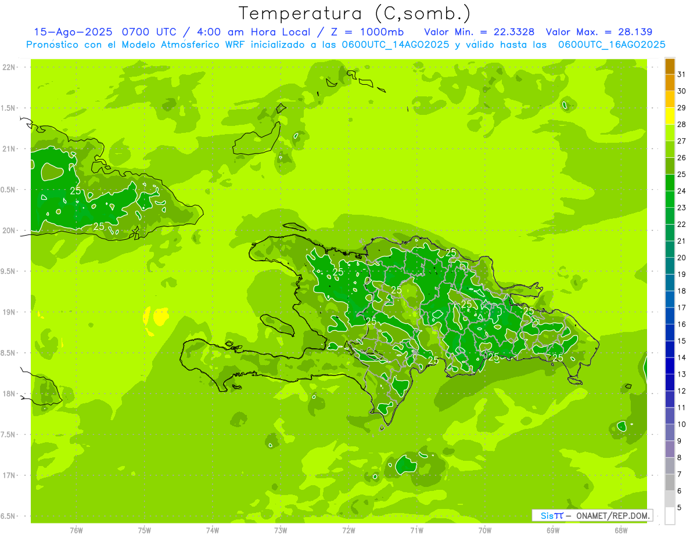Click the '21N' latitude label

coord(8,149)
